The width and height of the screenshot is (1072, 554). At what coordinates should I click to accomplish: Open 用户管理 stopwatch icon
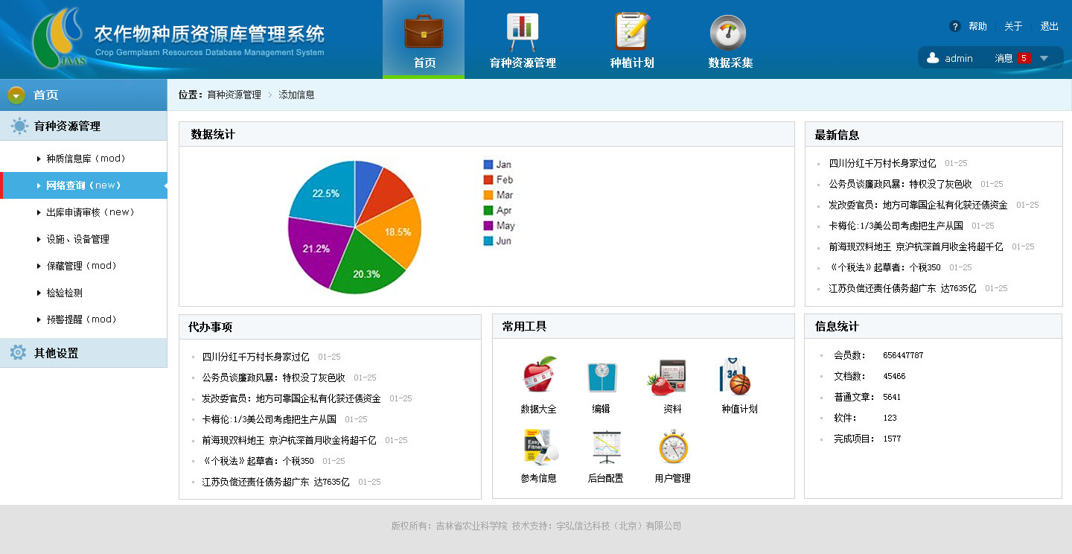click(x=672, y=447)
